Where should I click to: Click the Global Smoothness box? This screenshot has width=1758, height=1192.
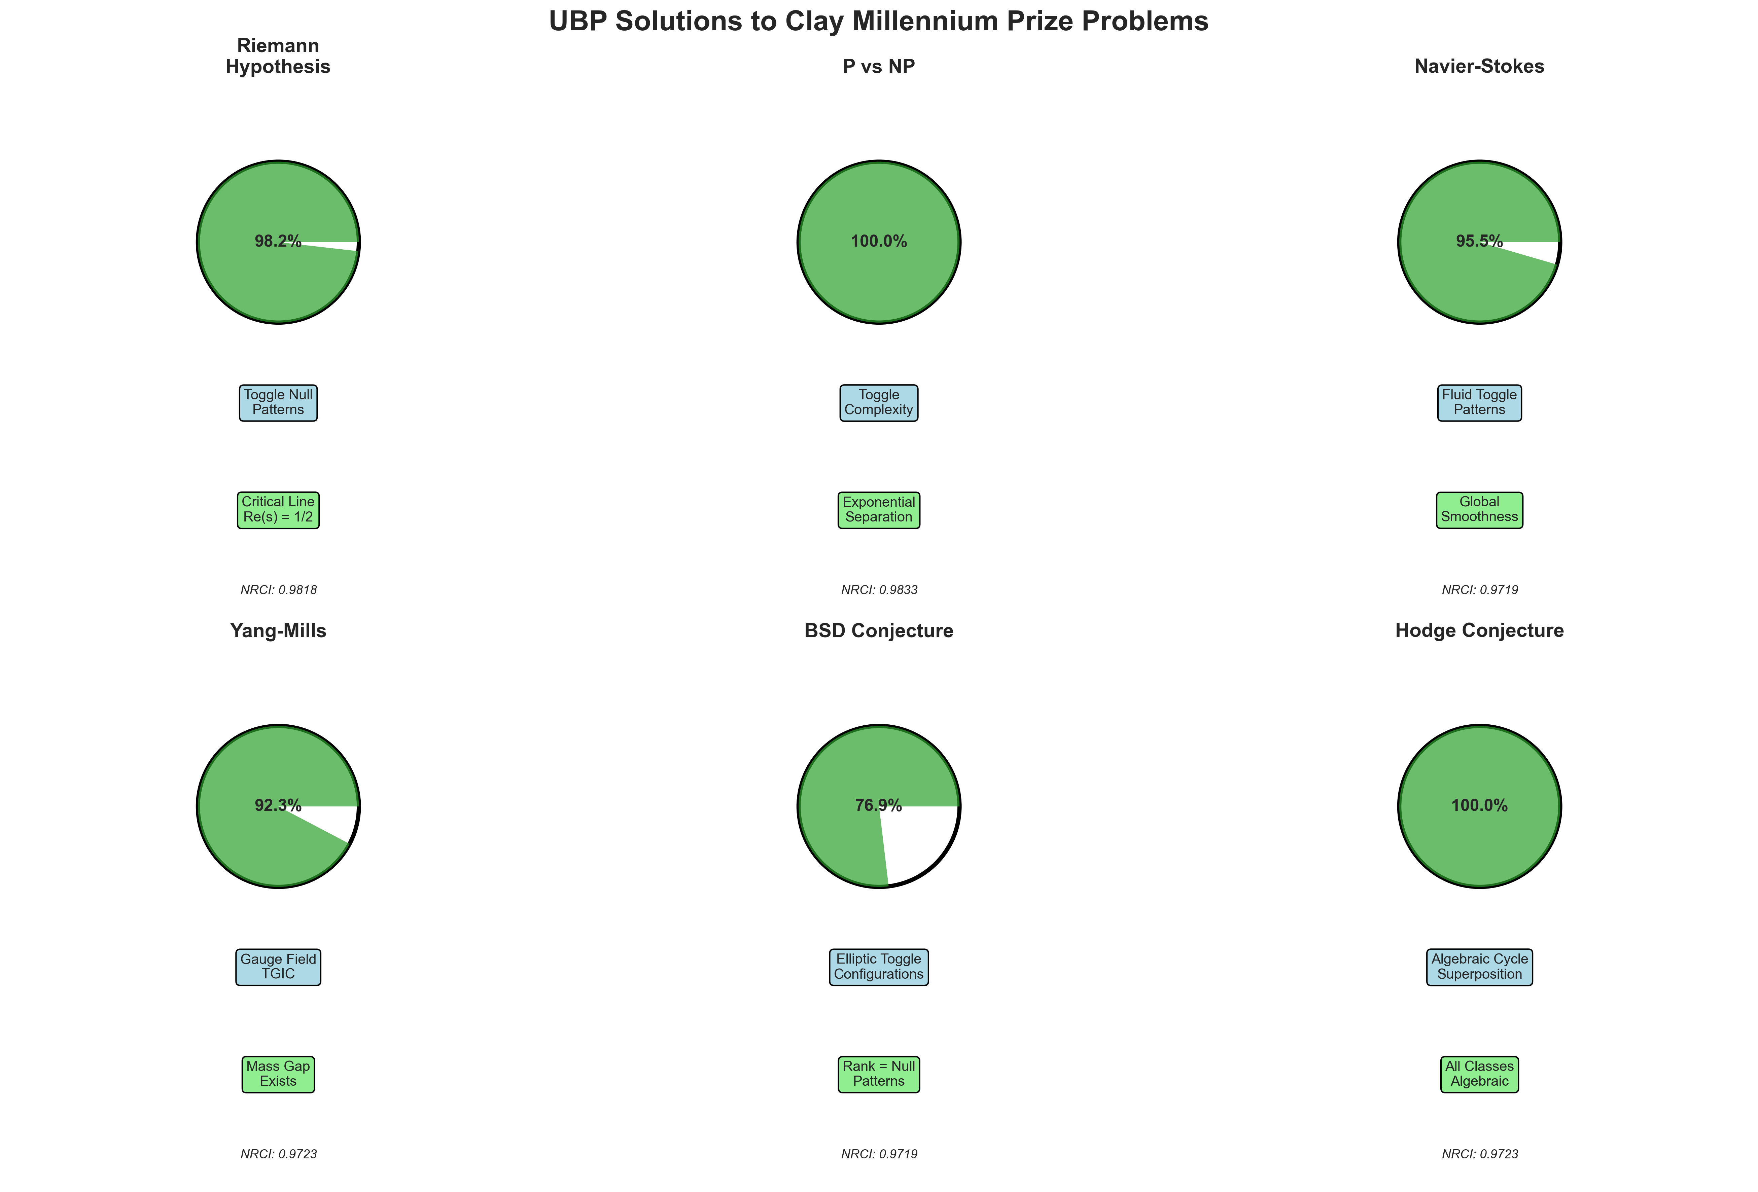coord(1479,510)
